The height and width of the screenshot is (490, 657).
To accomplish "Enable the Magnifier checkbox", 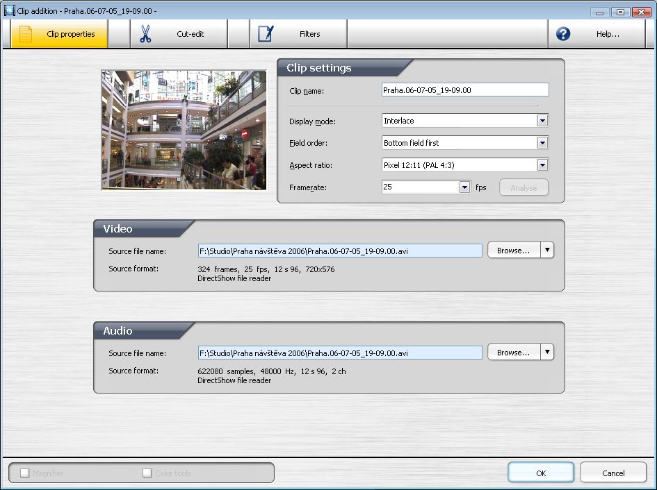I will [x=25, y=473].
